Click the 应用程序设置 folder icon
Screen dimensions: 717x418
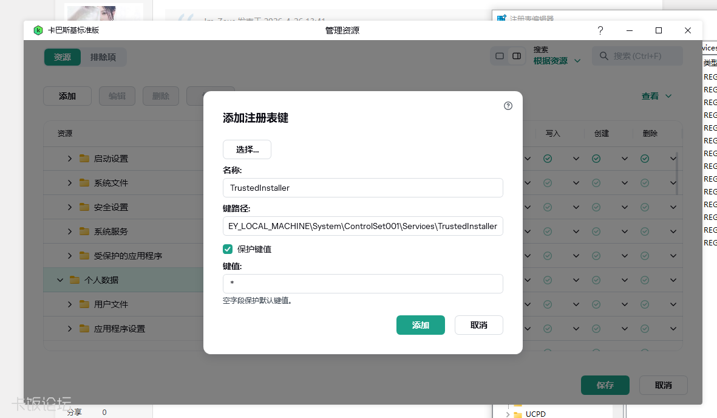click(84, 328)
